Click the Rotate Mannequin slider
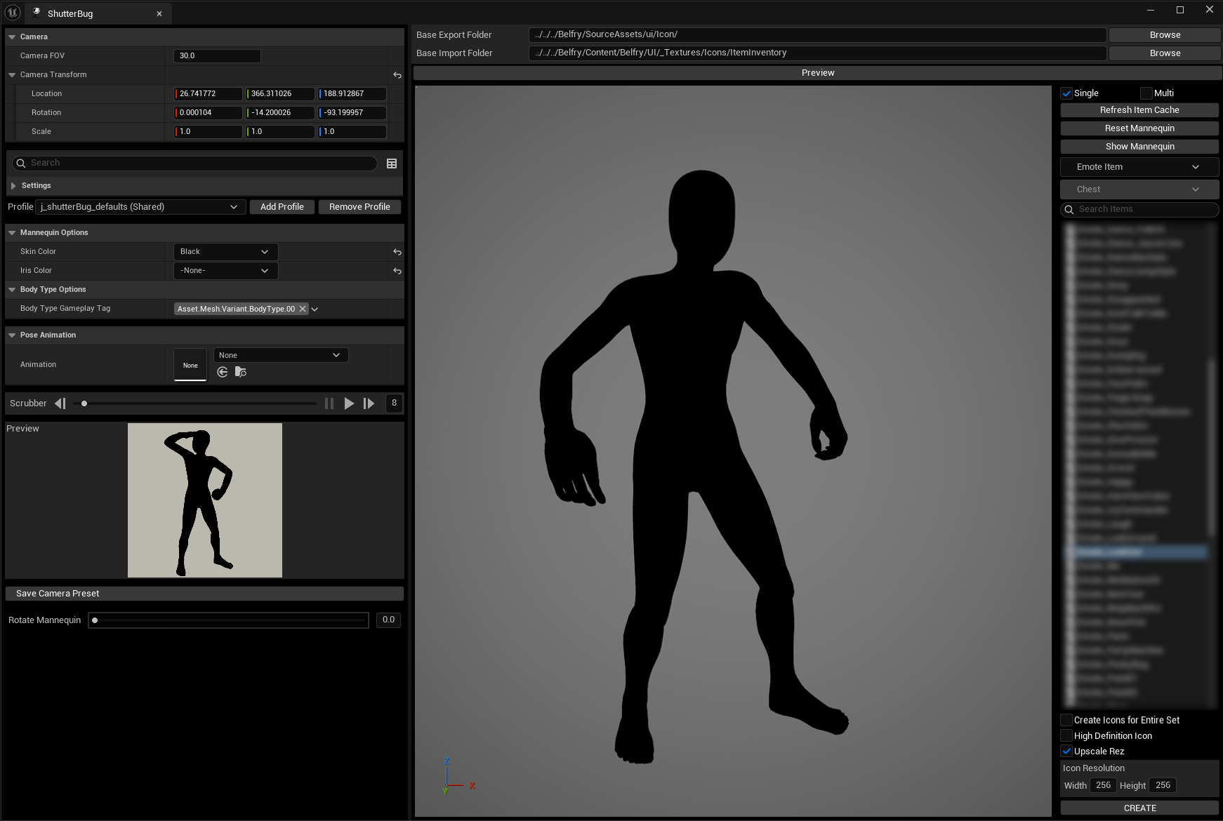The width and height of the screenshot is (1223, 821). [228, 620]
